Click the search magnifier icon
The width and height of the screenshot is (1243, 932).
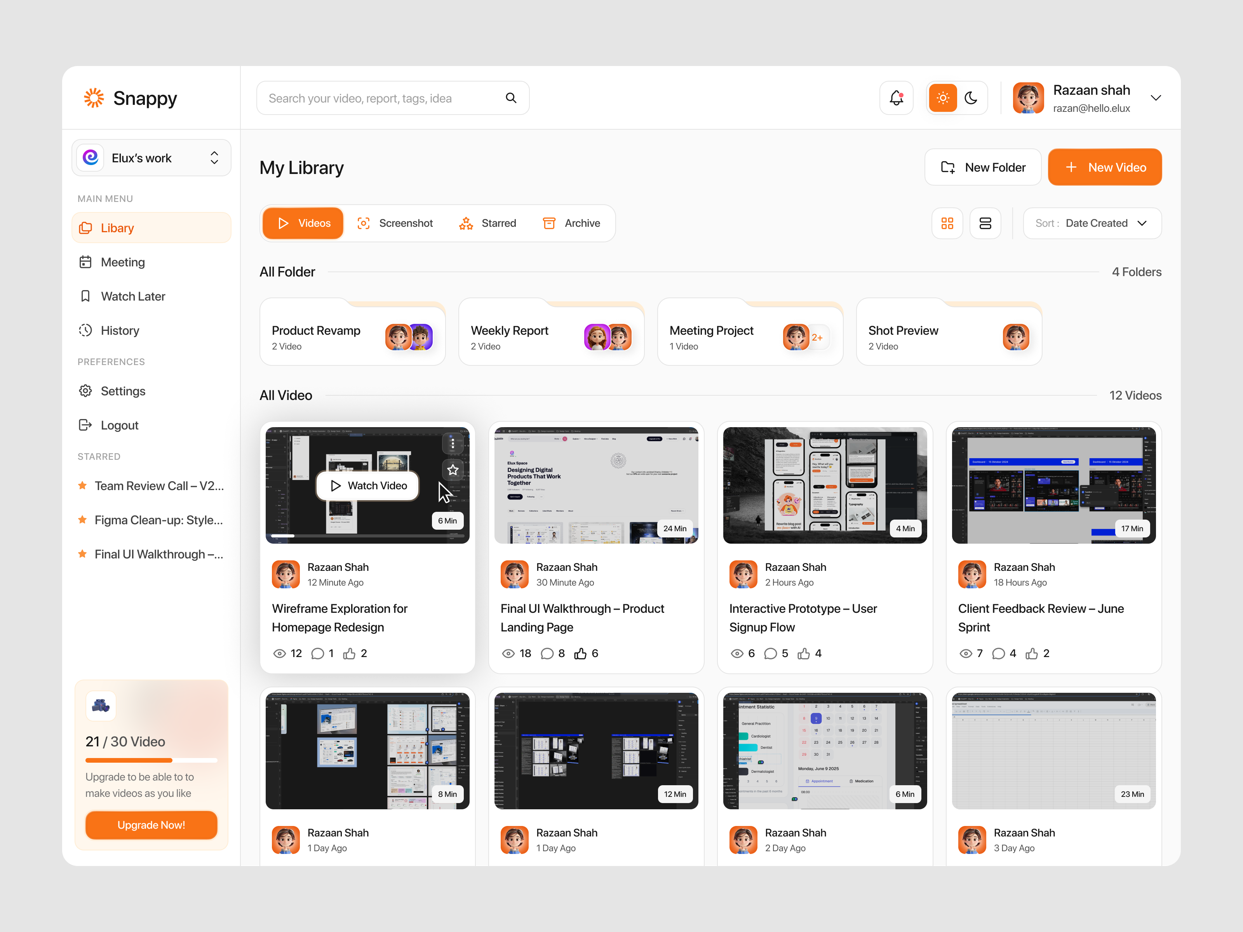tap(511, 98)
